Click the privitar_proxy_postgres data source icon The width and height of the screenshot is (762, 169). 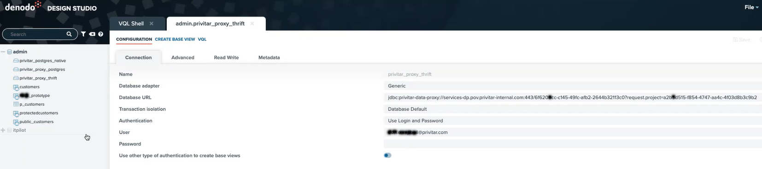(x=16, y=69)
